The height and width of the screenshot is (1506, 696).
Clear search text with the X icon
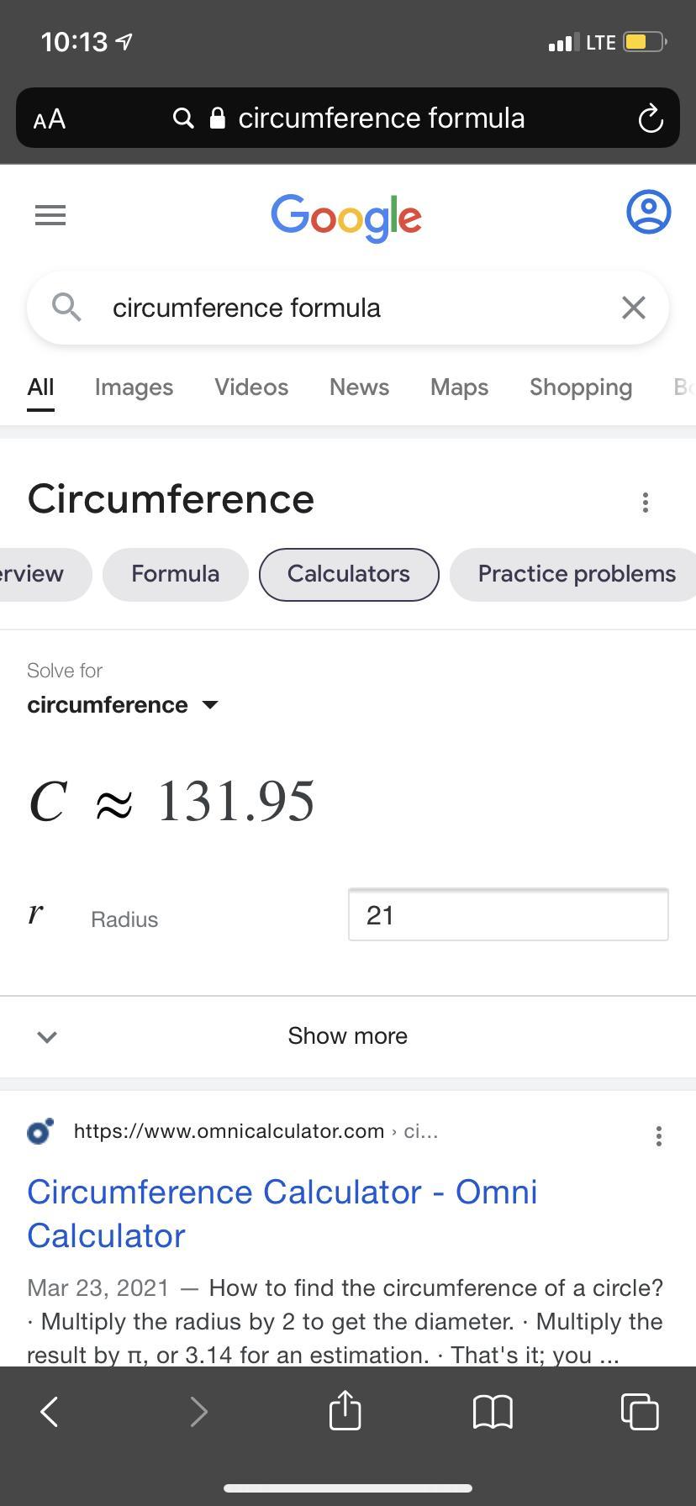point(633,308)
